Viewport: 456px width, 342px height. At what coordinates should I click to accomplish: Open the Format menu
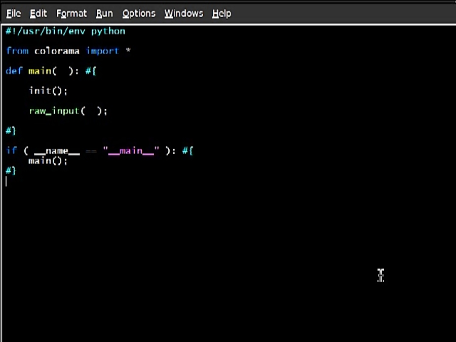[x=71, y=13]
